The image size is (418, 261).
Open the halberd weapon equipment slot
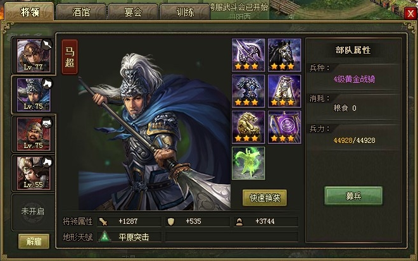click(248, 55)
